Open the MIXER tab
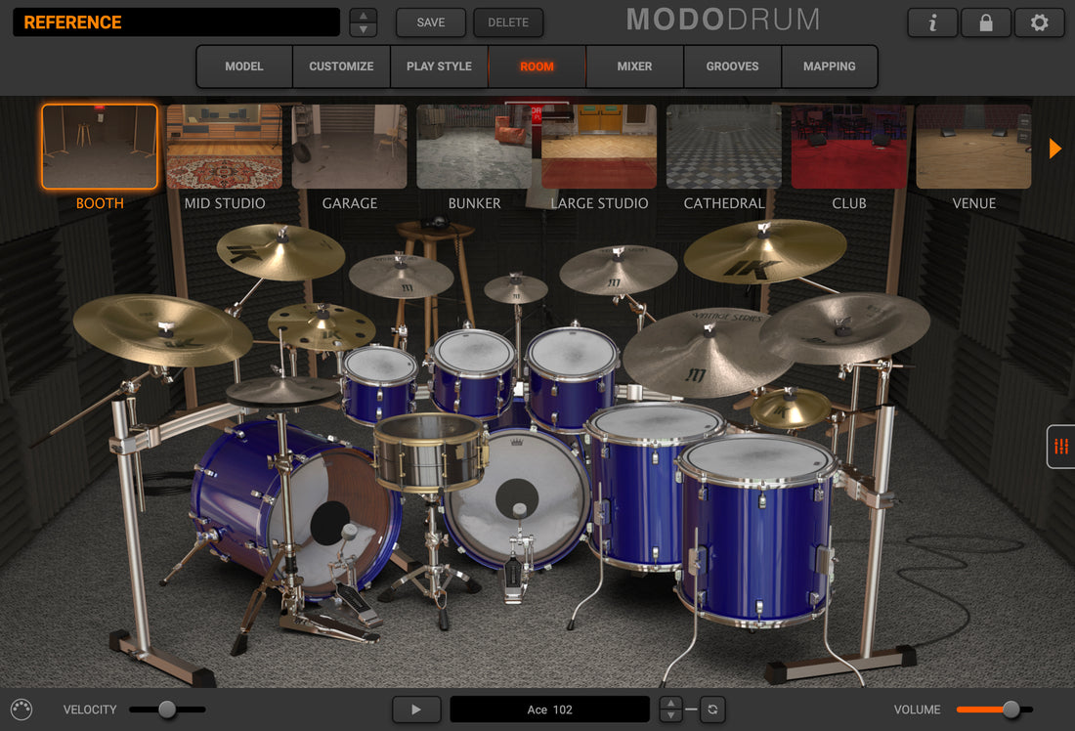The height and width of the screenshot is (731, 1075). (634, 66)
